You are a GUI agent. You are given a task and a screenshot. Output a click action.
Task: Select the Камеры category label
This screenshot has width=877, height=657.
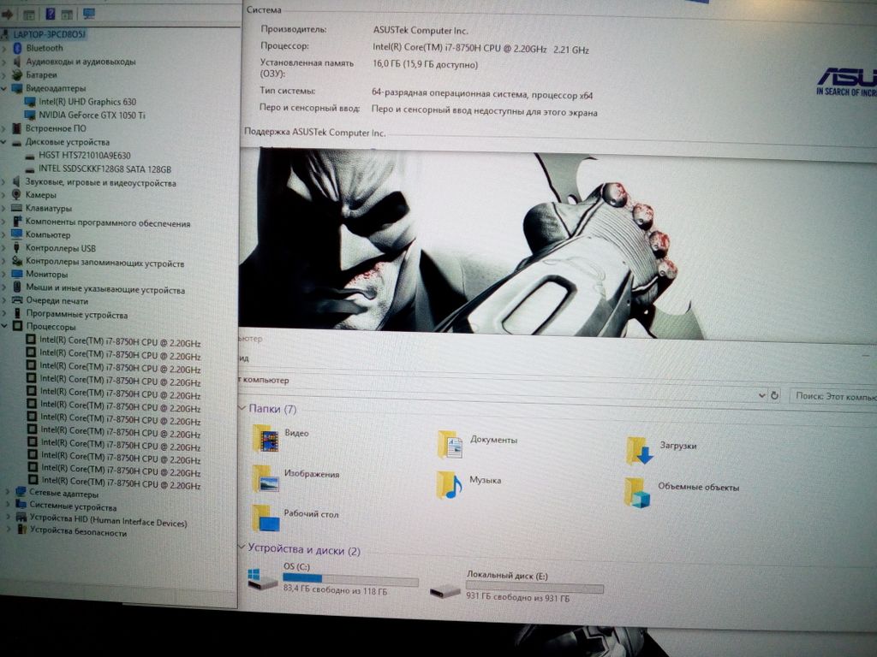(x=41, y=195)
